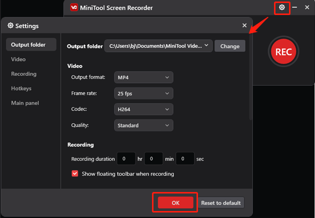Open the Output format MP4 dropdown
The width and height of the screenshot is (315, 218).
pyautogui.click(x=143, y=77)
